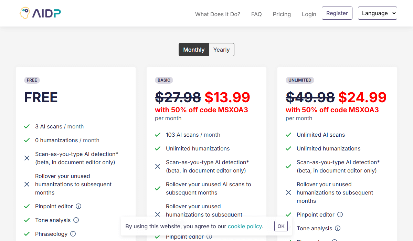Click the green checkmark beside Unlimited AI scans
The image size is (413, 241).
point(288,135)
